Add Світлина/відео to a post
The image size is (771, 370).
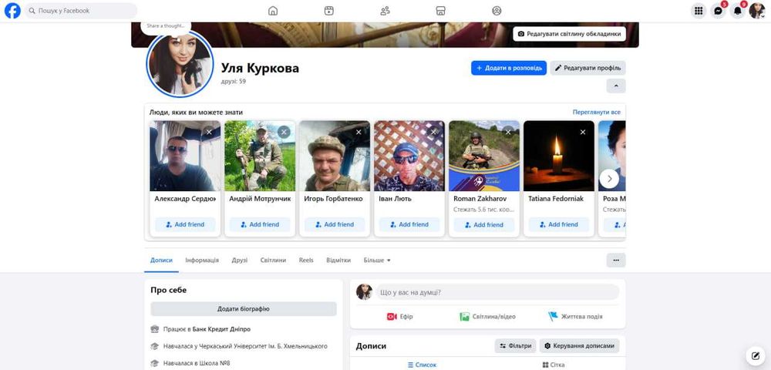point(487,317)
